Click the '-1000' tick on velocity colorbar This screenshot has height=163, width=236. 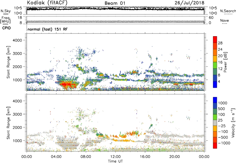pyautogui.click(x=224, y=143)
